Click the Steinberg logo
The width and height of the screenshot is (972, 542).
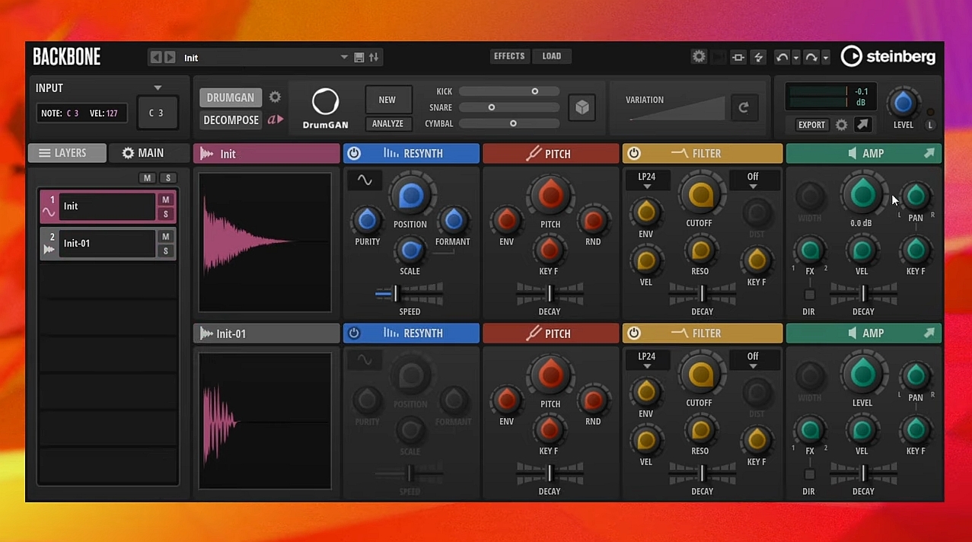[888, 56]
